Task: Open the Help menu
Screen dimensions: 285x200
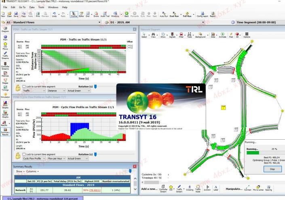Action: pyautogui.click(x=65, y=7)
